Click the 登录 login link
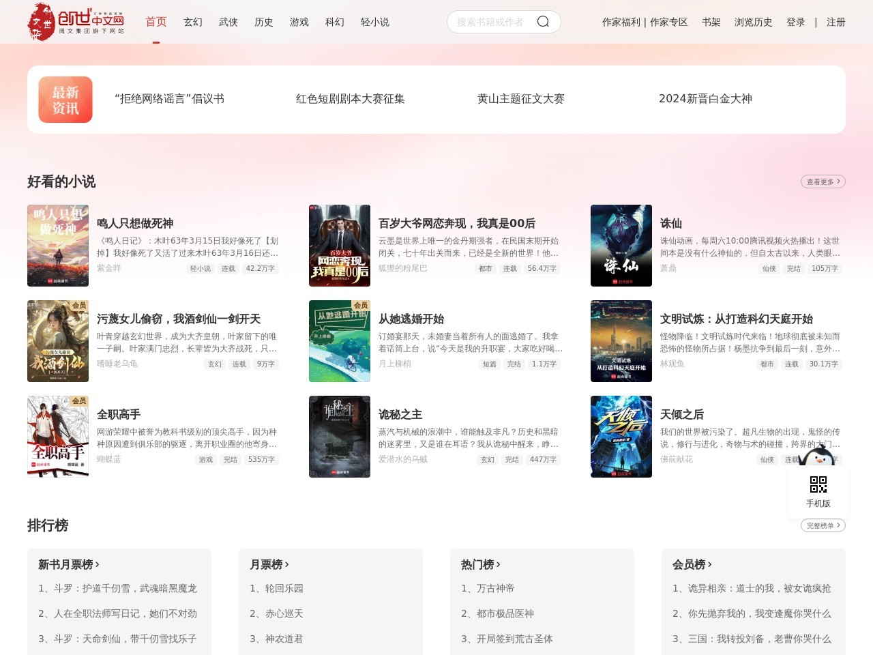The width and height of the screenshot is (873, 655). click(795, 22)
